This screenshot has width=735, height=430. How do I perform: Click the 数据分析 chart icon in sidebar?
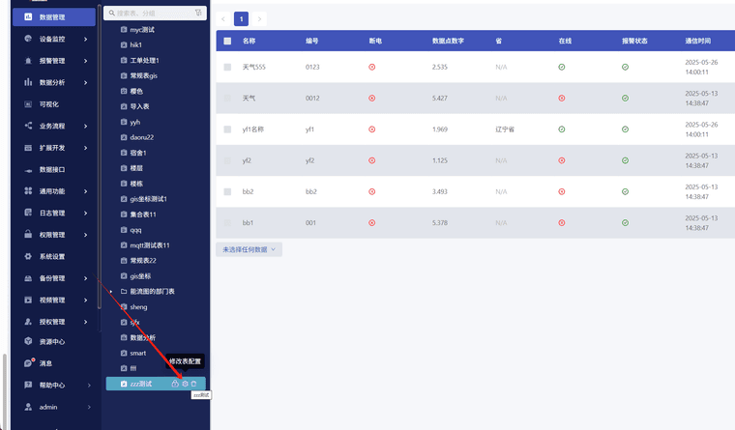[28, 82]
